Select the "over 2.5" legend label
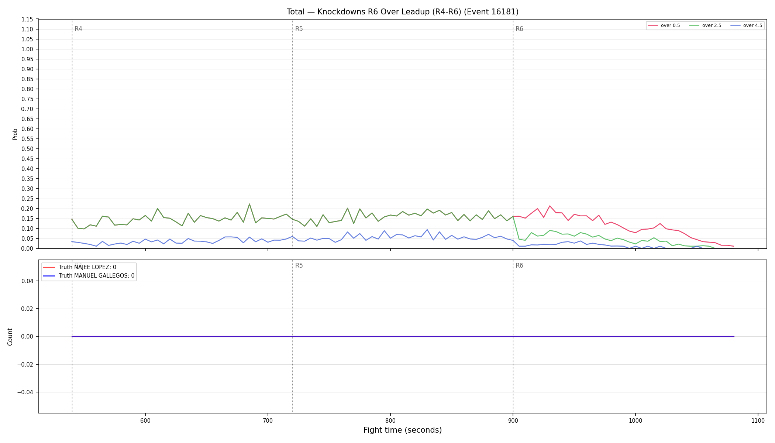 click(712, 25)
